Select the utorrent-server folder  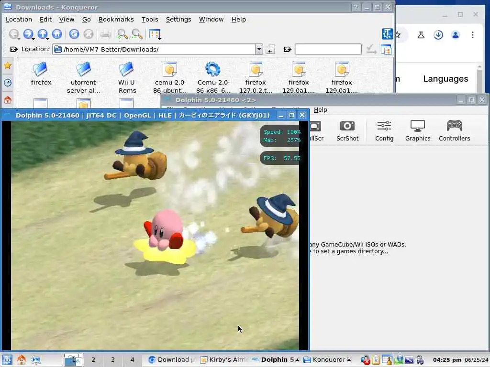tap(84, 77)
